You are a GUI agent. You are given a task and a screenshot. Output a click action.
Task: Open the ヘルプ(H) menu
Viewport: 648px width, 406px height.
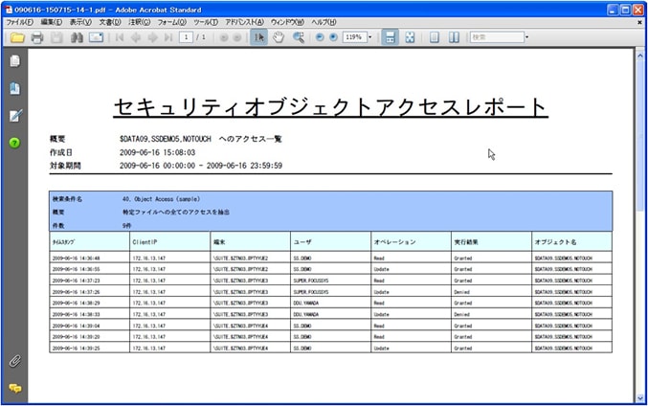point(324,21)
